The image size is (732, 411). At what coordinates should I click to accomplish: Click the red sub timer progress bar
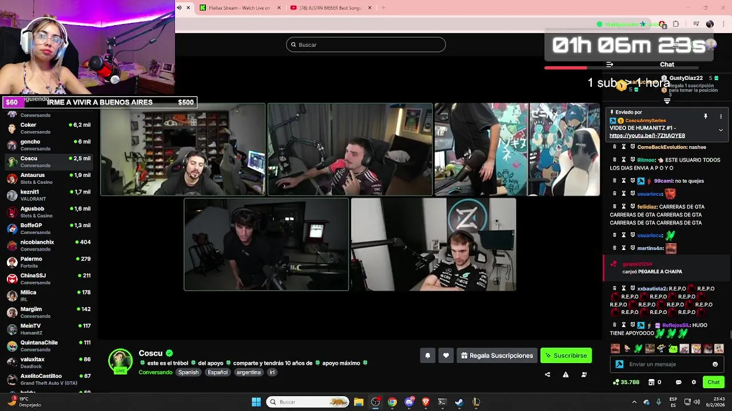coord(565,68)
